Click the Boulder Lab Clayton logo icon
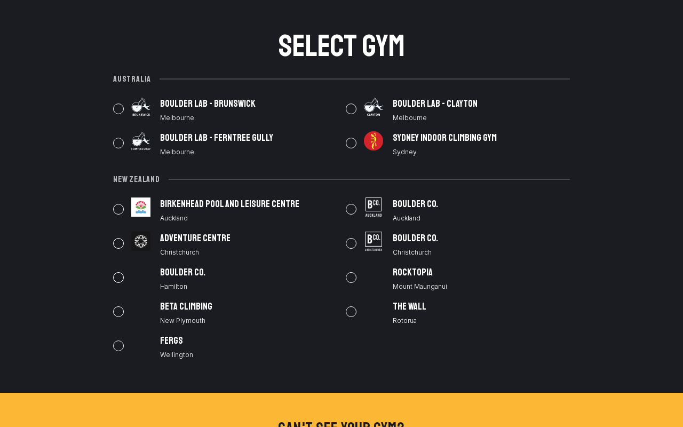This screenshot has height=427, width=683. (x=374, y=107)
